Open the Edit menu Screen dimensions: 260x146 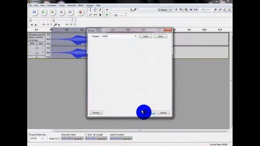tap(36, 5)
